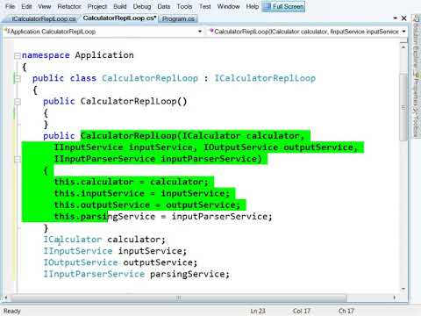Click 'Ln 23' in the status bar

(258, 311)
